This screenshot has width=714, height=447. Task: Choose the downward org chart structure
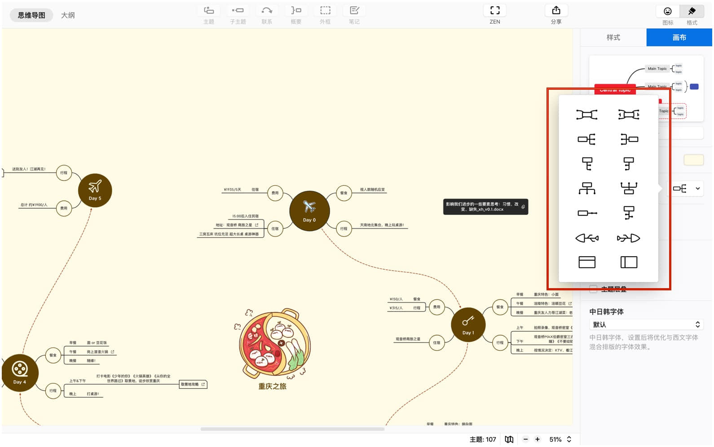[586, 188]
